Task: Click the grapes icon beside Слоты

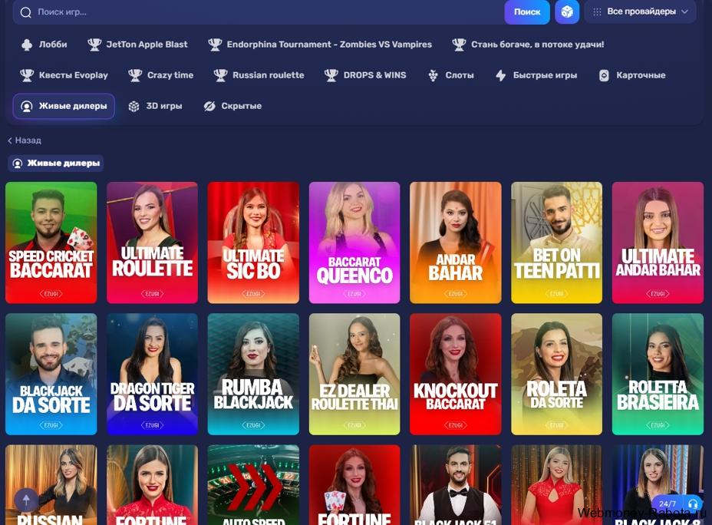Action: point(433,75)
